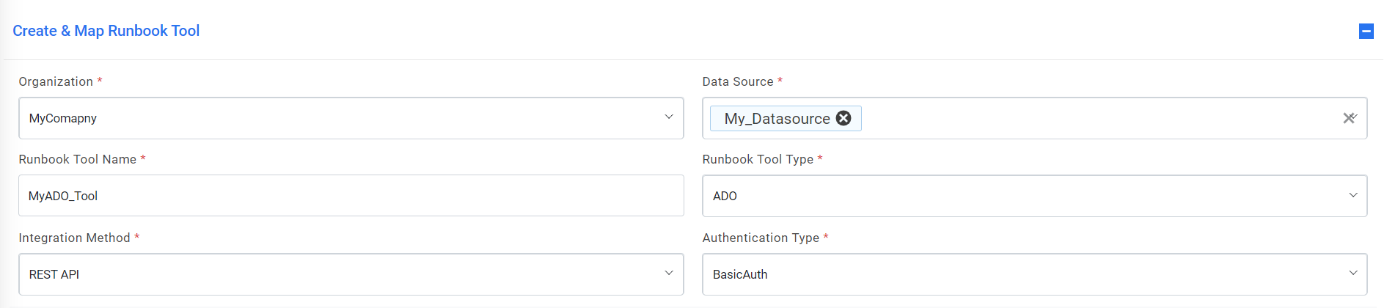
Task: Click the Data Source field label
Action: pyautogui.click(x=737, y=81)
